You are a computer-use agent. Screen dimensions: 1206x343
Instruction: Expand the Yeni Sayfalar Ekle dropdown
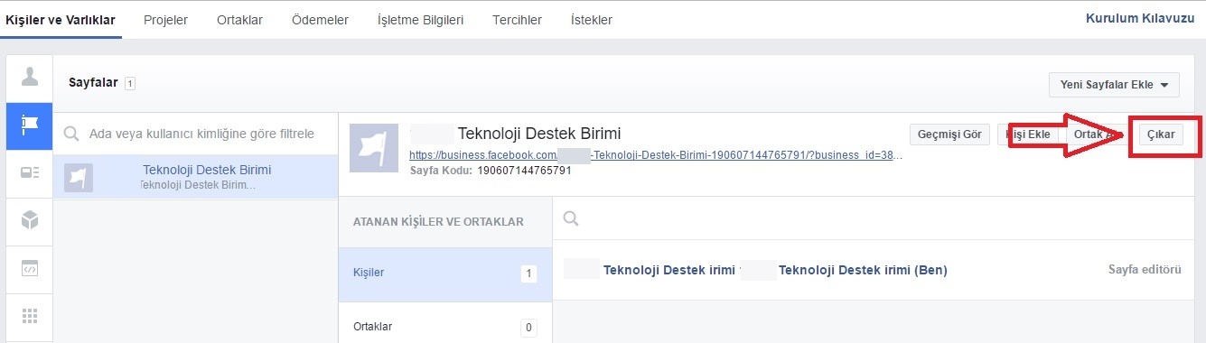1115,85
